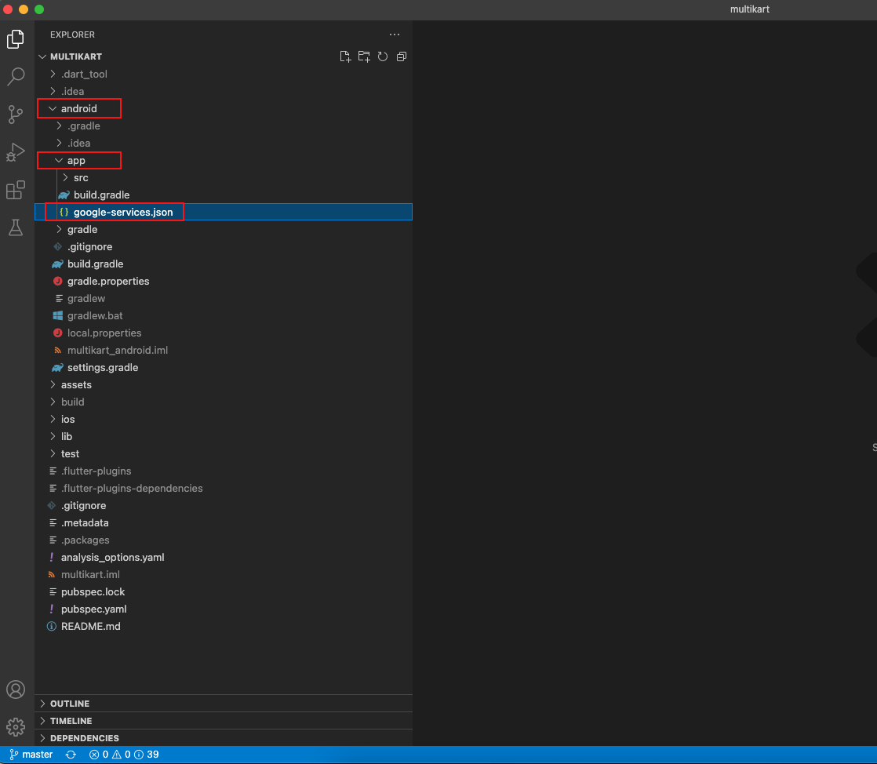Viewport: 877px width, 764px height.
Task: Collapse the app folder
Action: pyautogui.click(x=224, y=161)
